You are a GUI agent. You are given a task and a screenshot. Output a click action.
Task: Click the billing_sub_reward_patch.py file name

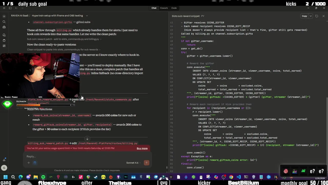(48, 143)
